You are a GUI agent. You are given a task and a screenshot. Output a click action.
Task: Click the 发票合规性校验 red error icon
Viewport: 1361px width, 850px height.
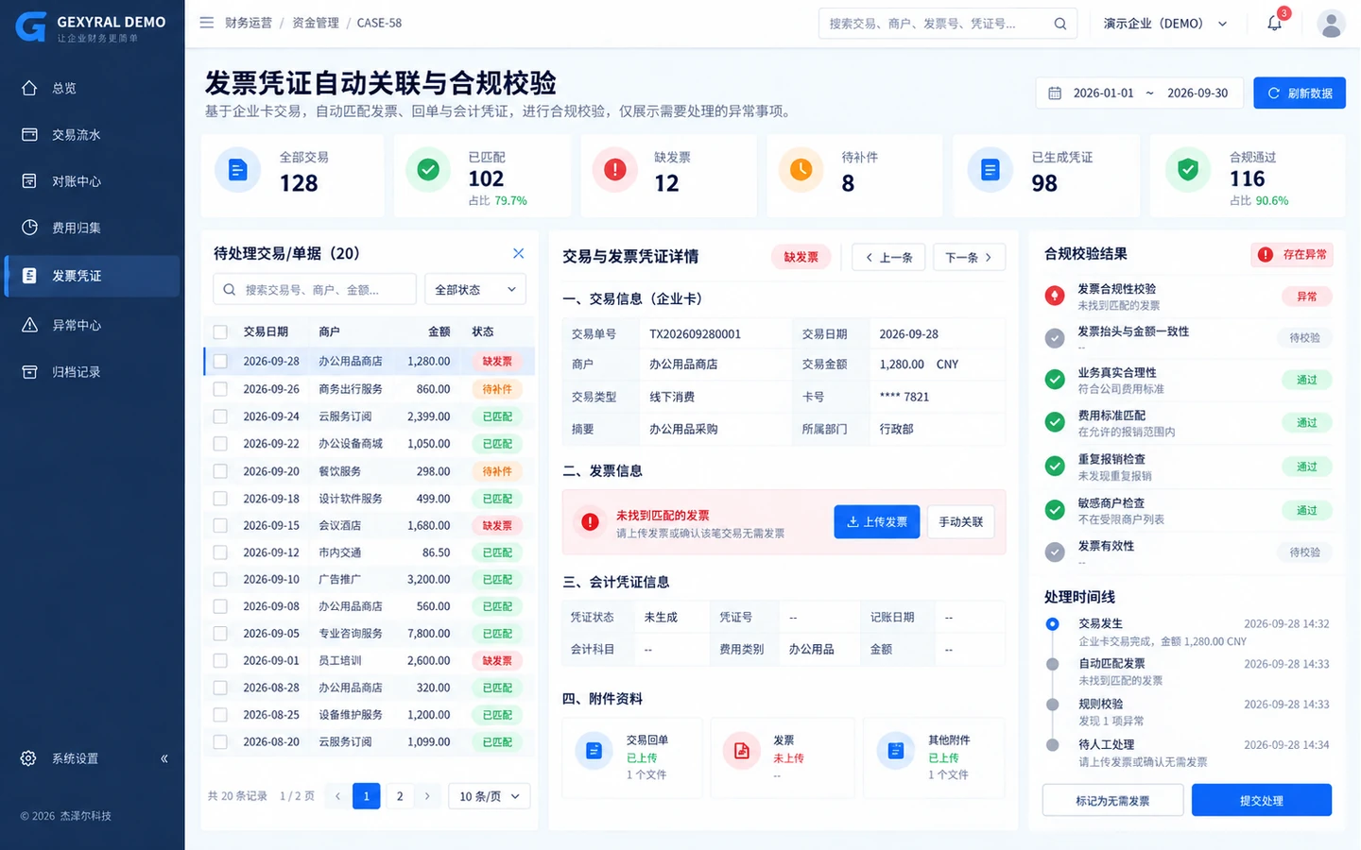[1055, 296]
